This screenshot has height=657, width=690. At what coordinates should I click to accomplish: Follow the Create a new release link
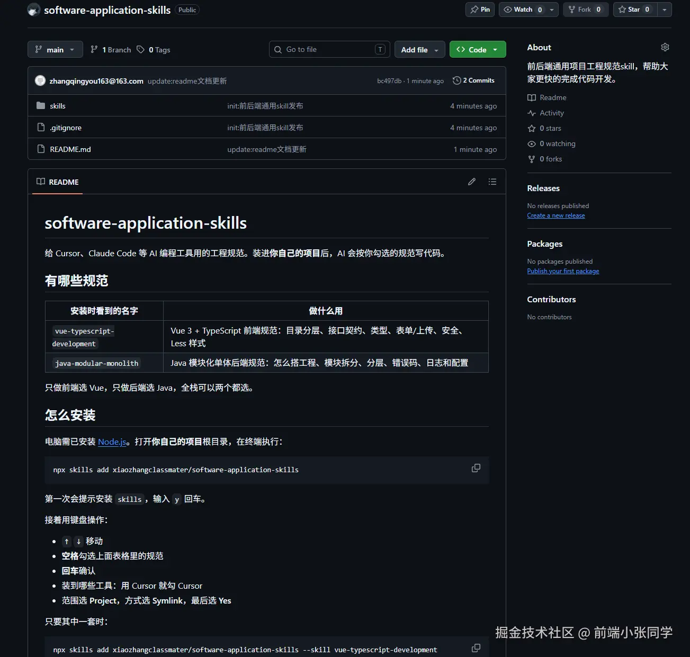point(556,215)
